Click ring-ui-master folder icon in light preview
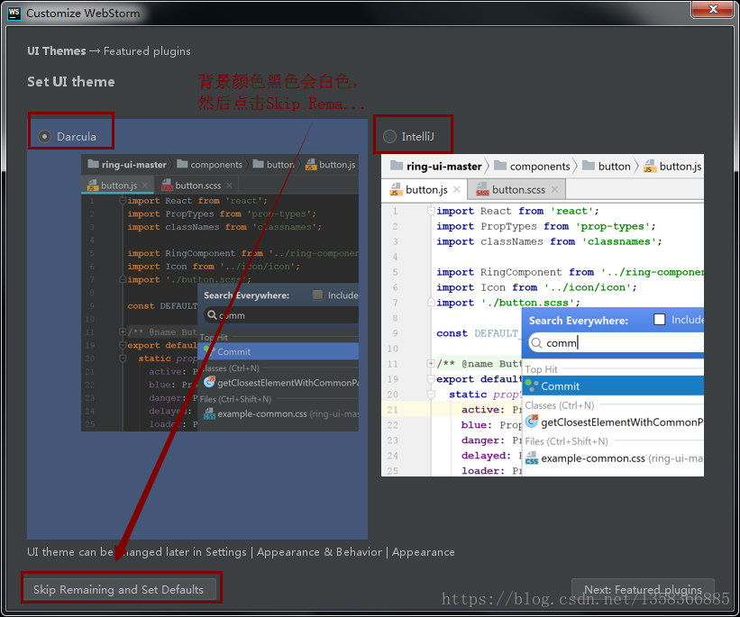740x617 pixels. coord(397,166)
